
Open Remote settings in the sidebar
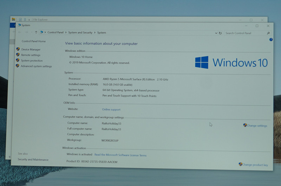(31, 55)
